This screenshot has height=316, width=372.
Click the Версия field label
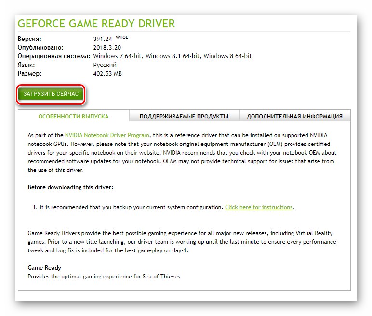29,39
